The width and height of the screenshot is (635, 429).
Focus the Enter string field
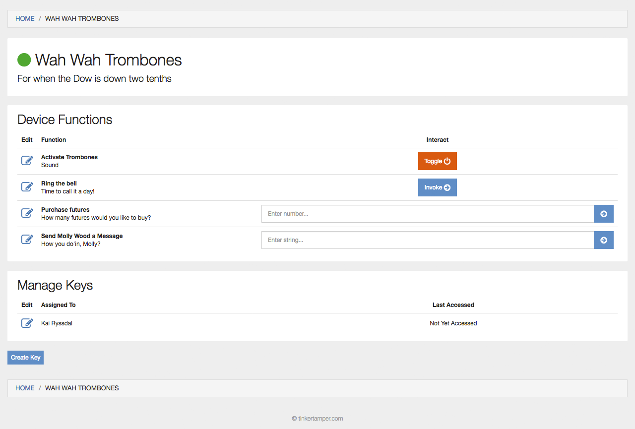(428, 240)
